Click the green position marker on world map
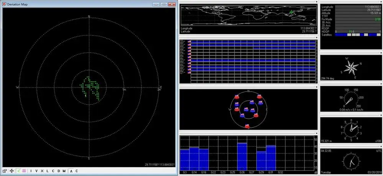The image size is (383, 176). [291, 11]
